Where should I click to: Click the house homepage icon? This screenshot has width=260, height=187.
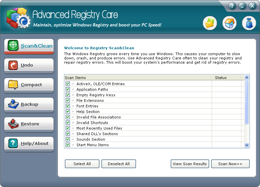pos(229,23)
